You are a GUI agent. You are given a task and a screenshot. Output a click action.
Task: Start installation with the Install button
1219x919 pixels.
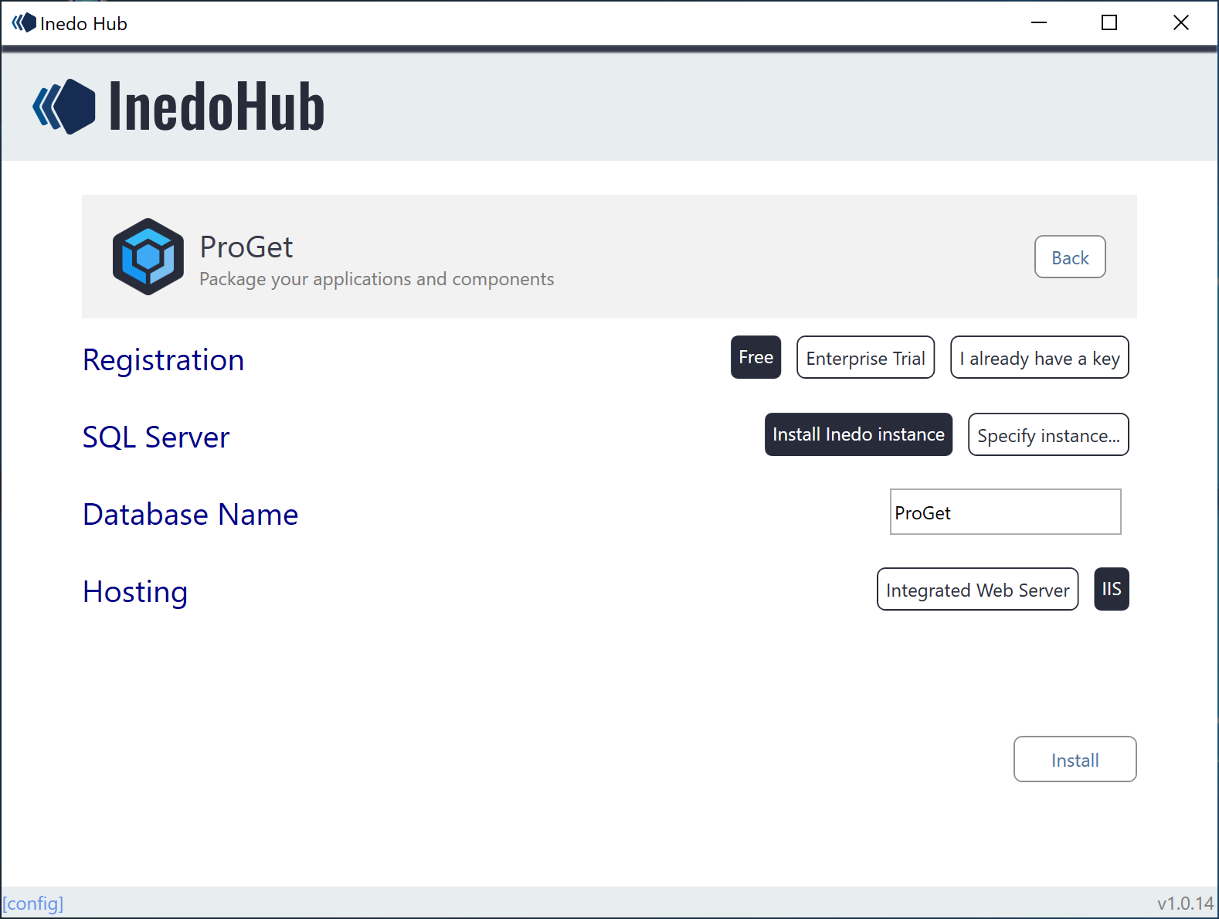[1075, 759]
